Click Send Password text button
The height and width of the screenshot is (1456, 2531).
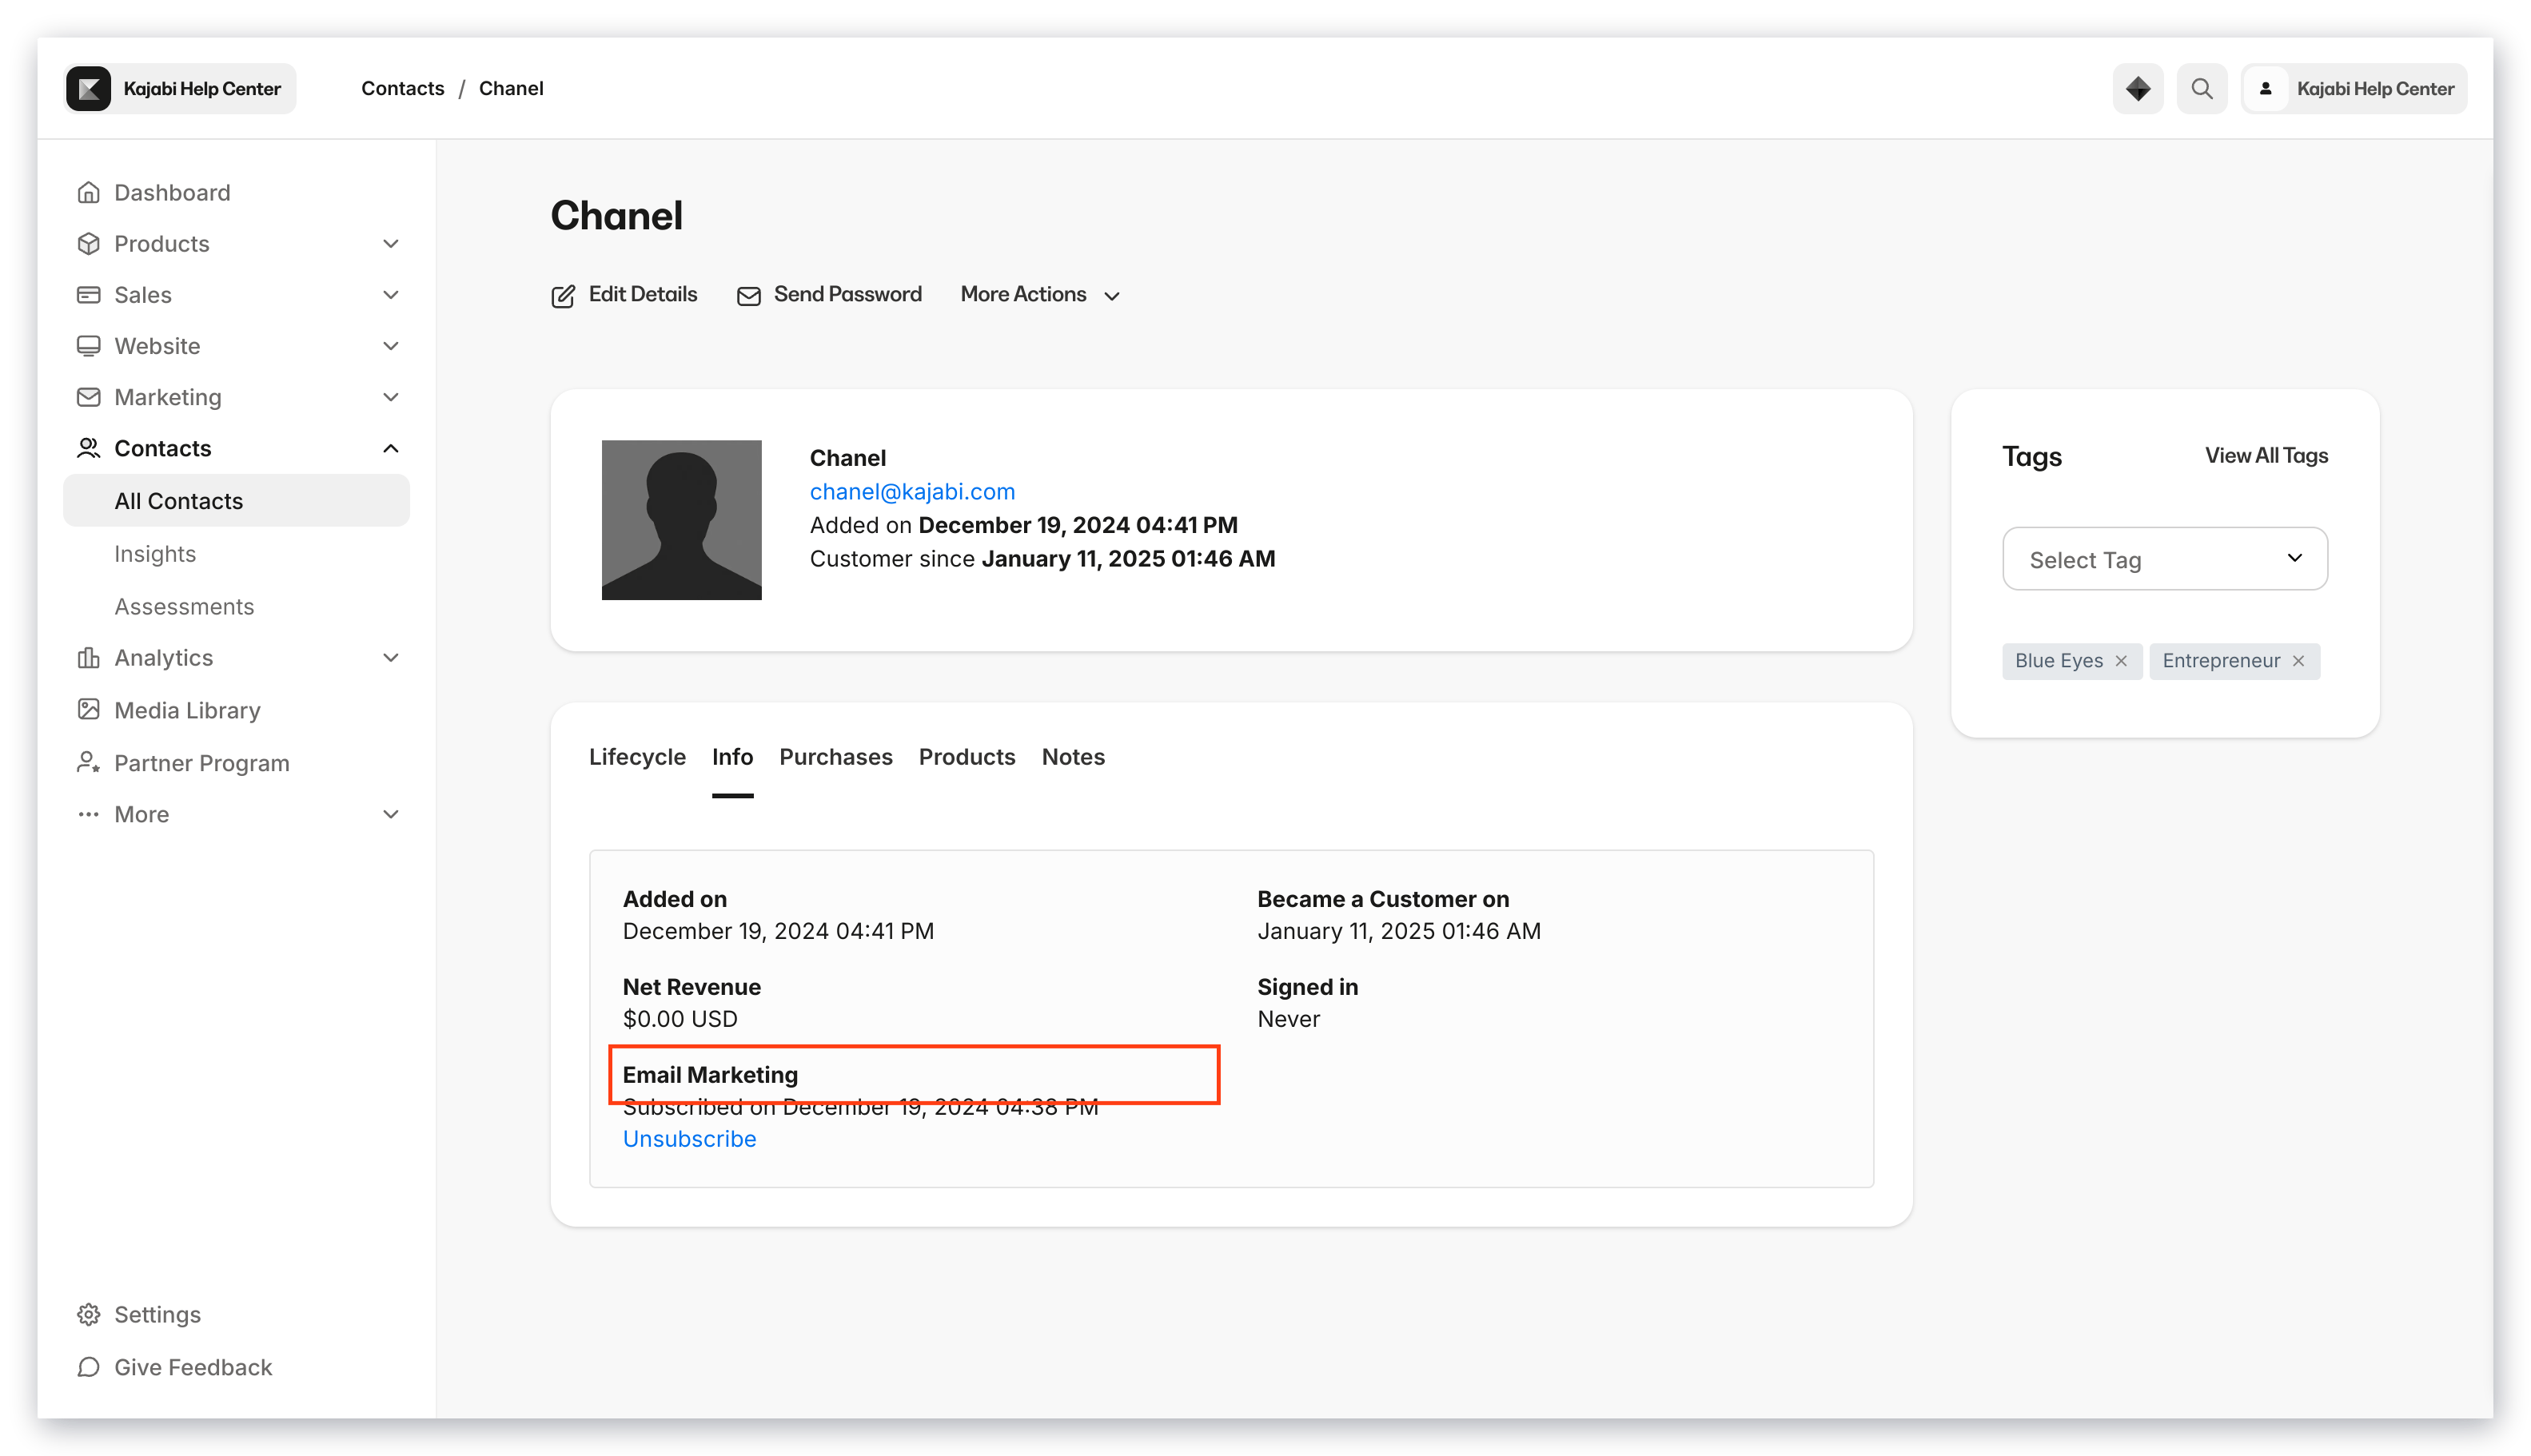pyautogui.click(x=847, y=294)
